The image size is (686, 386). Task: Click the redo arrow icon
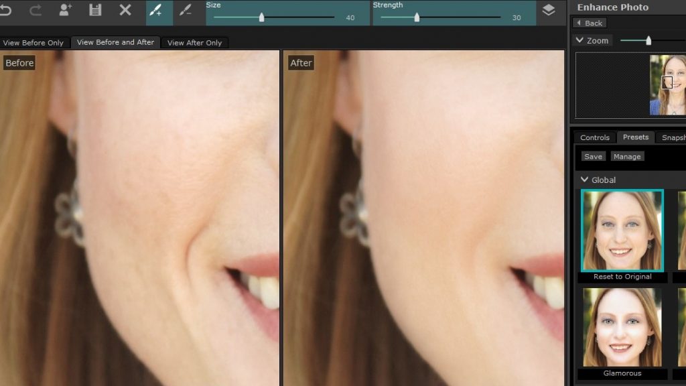pyautogui.click(x=36, y=10)
